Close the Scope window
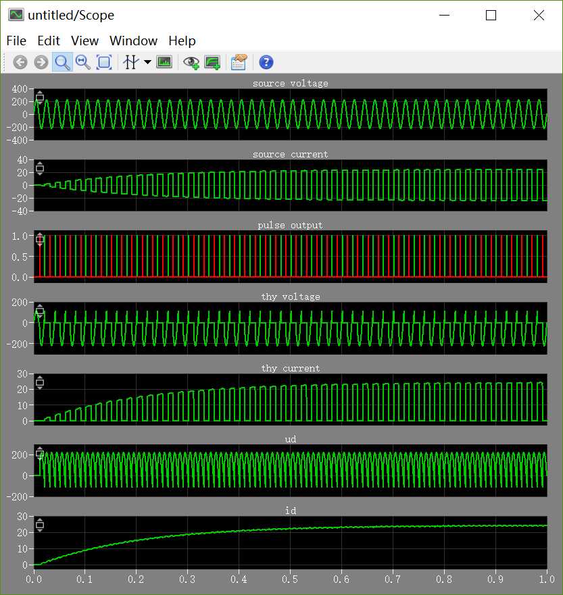This screenshot has height=595, width=563. [539, 15]
